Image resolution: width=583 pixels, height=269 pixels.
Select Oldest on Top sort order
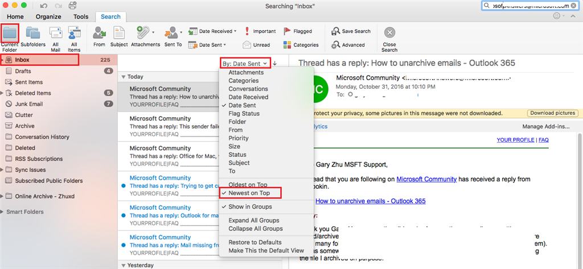coord(248,185)
